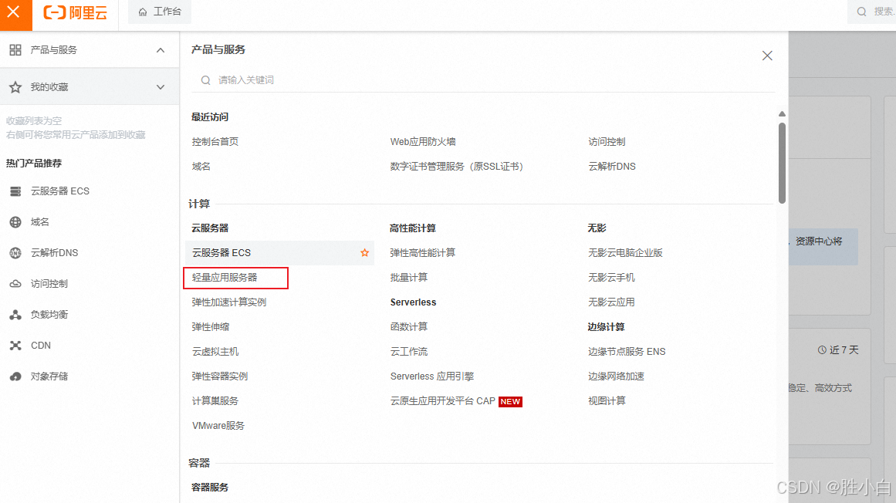Open 云服务器 ECS text in hot products

(x=60, y=191)
